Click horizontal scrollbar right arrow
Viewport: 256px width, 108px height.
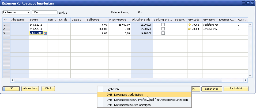(x=246, y=80)
